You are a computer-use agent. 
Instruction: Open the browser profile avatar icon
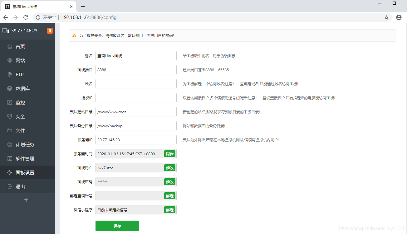399,17
